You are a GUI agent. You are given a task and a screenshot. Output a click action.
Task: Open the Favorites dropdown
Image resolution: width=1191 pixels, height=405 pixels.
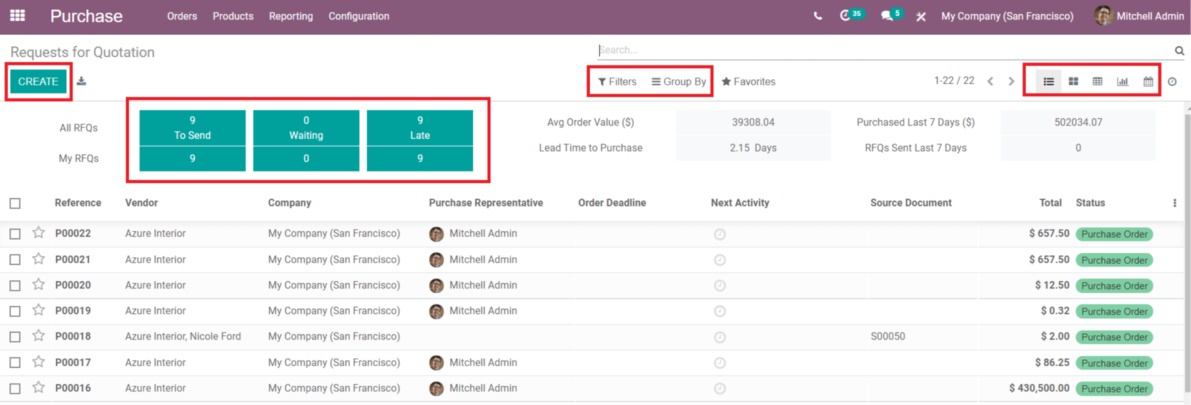point(748,82)
